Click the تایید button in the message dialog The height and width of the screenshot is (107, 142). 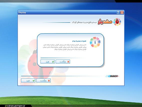tap(47, 62)
